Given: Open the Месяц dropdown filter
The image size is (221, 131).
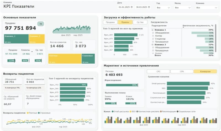Looking at the screenshot, I should click(x=182, y=8).
